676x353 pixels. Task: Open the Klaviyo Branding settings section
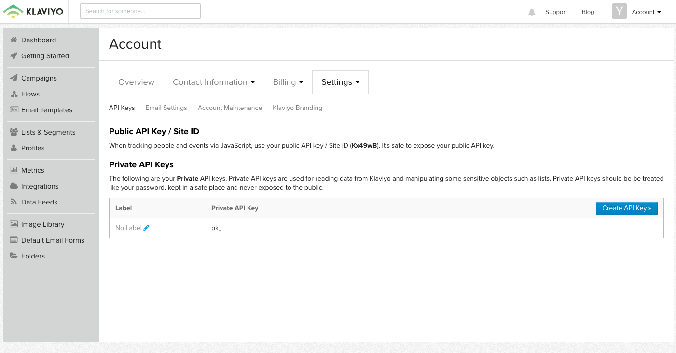297,108
